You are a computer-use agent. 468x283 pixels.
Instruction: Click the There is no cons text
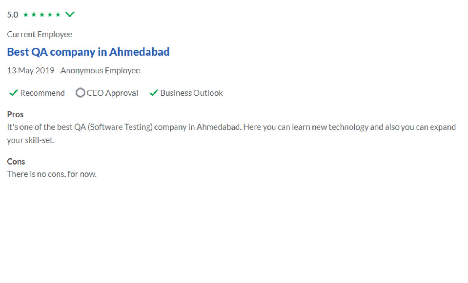52,174
